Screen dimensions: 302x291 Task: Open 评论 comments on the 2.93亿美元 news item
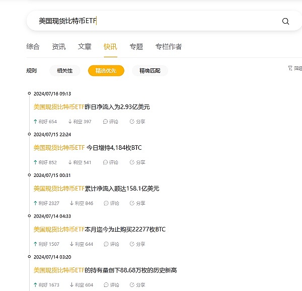(110, 122)
